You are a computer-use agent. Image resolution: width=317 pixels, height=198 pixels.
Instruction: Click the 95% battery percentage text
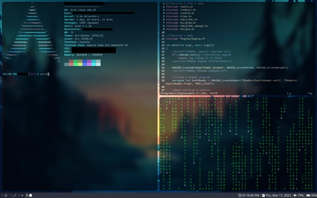point(314,195)
